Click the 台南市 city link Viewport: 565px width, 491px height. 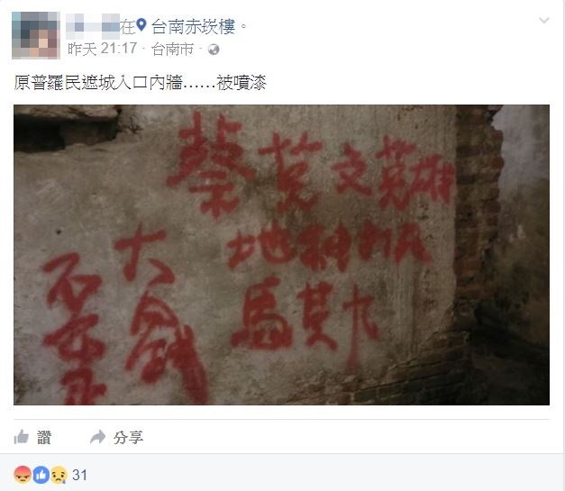[172, 49]
